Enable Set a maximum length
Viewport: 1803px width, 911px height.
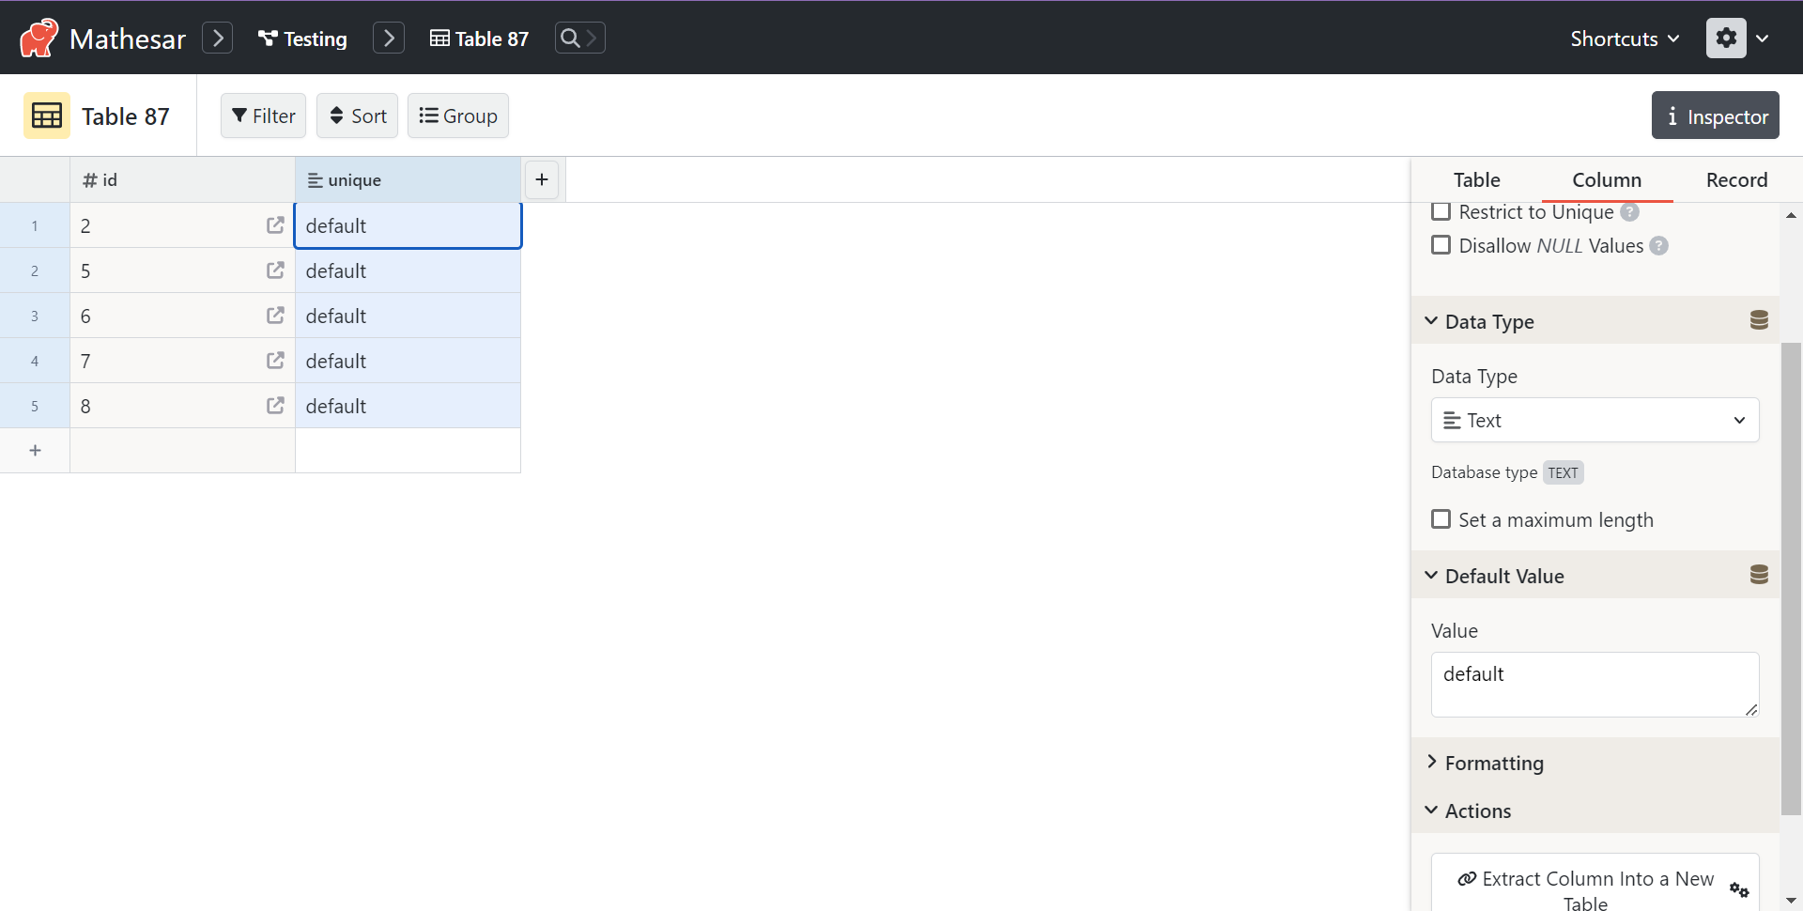[x=1441, y=519]
